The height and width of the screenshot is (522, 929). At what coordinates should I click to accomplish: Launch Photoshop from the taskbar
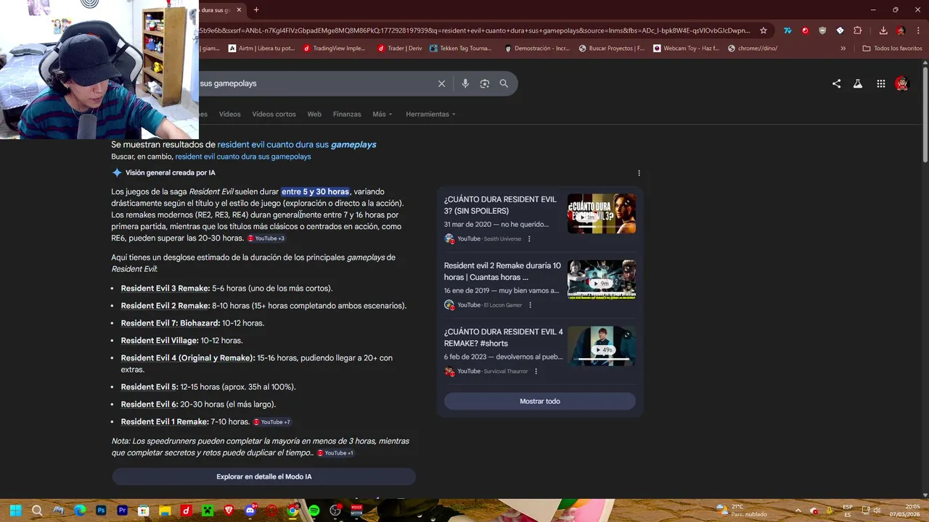coord(101,510)
